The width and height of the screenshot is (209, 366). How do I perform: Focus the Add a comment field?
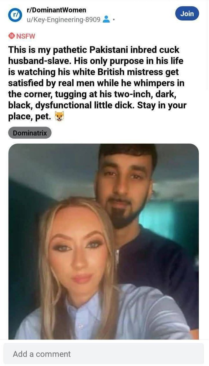click(x=104, y=354)
